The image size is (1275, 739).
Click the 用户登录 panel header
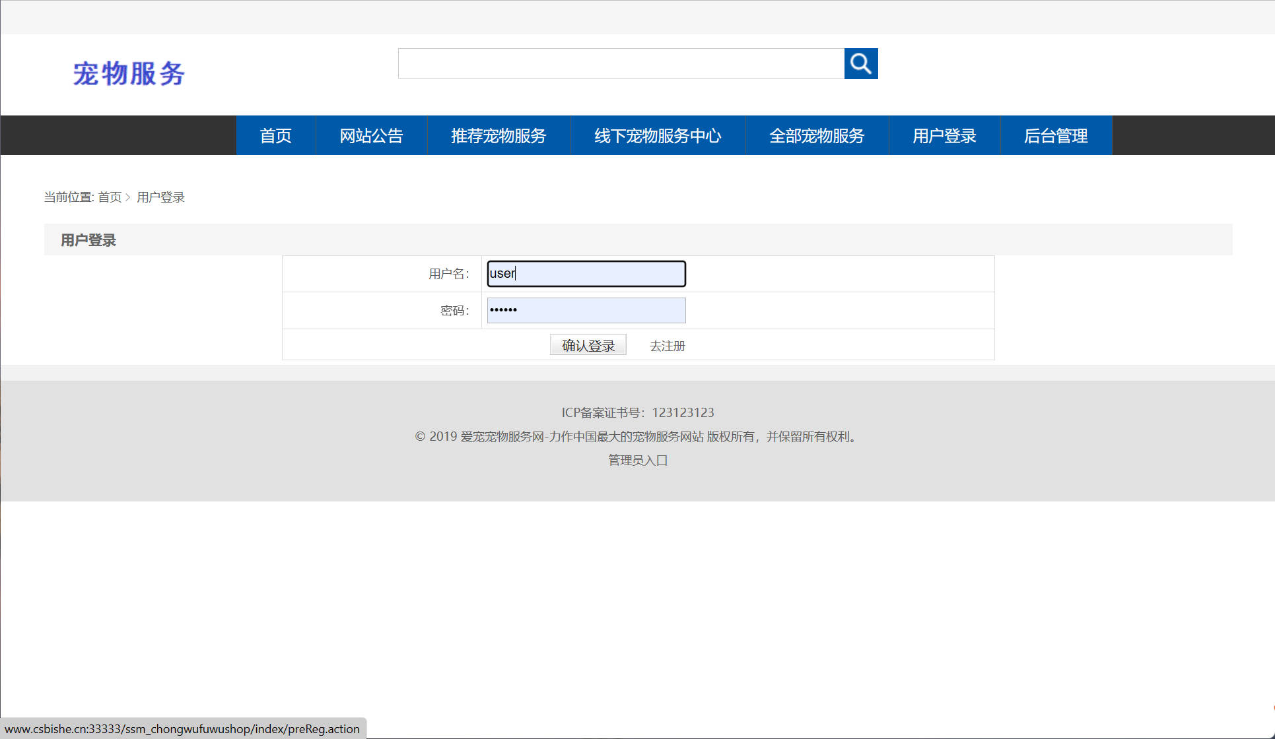click(x=87, y=240)
